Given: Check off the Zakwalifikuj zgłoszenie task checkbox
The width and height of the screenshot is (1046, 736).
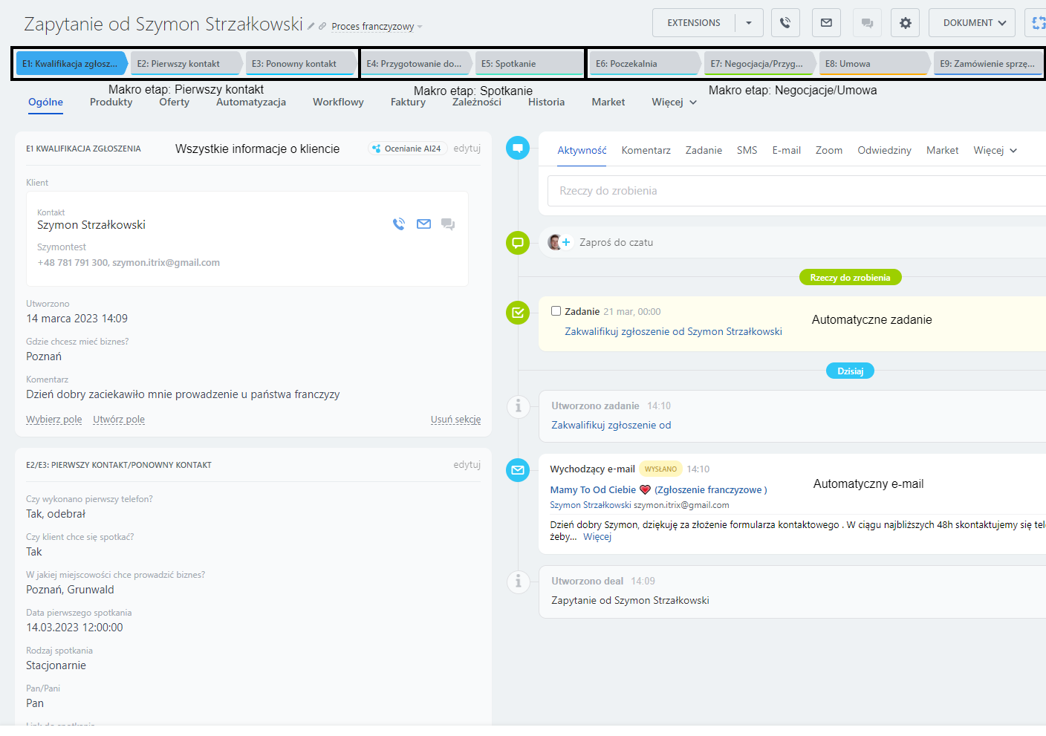Looking at the screenshot, I should 555,311.
